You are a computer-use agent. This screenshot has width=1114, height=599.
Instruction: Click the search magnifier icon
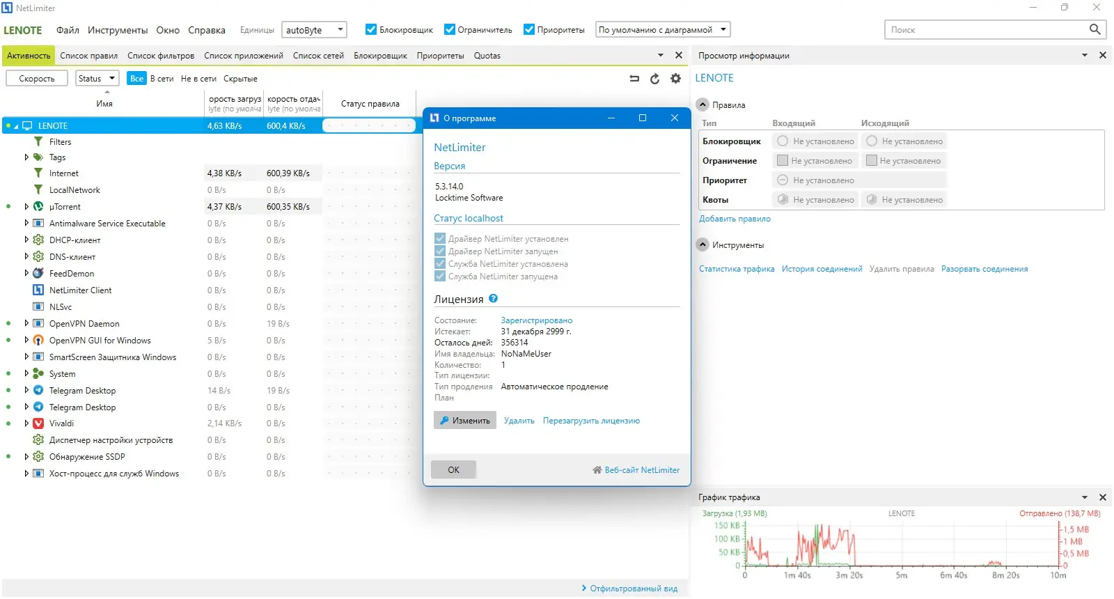tap(1095, 29)
